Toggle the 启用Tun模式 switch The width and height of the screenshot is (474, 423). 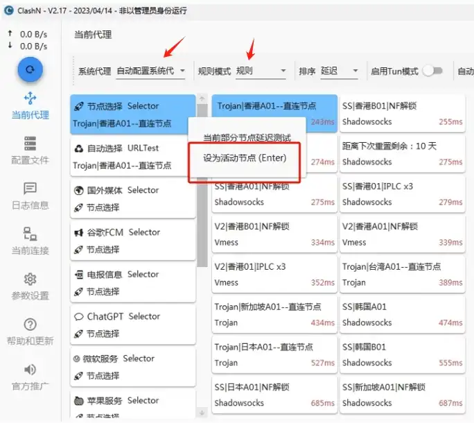(x=432, y=71)
